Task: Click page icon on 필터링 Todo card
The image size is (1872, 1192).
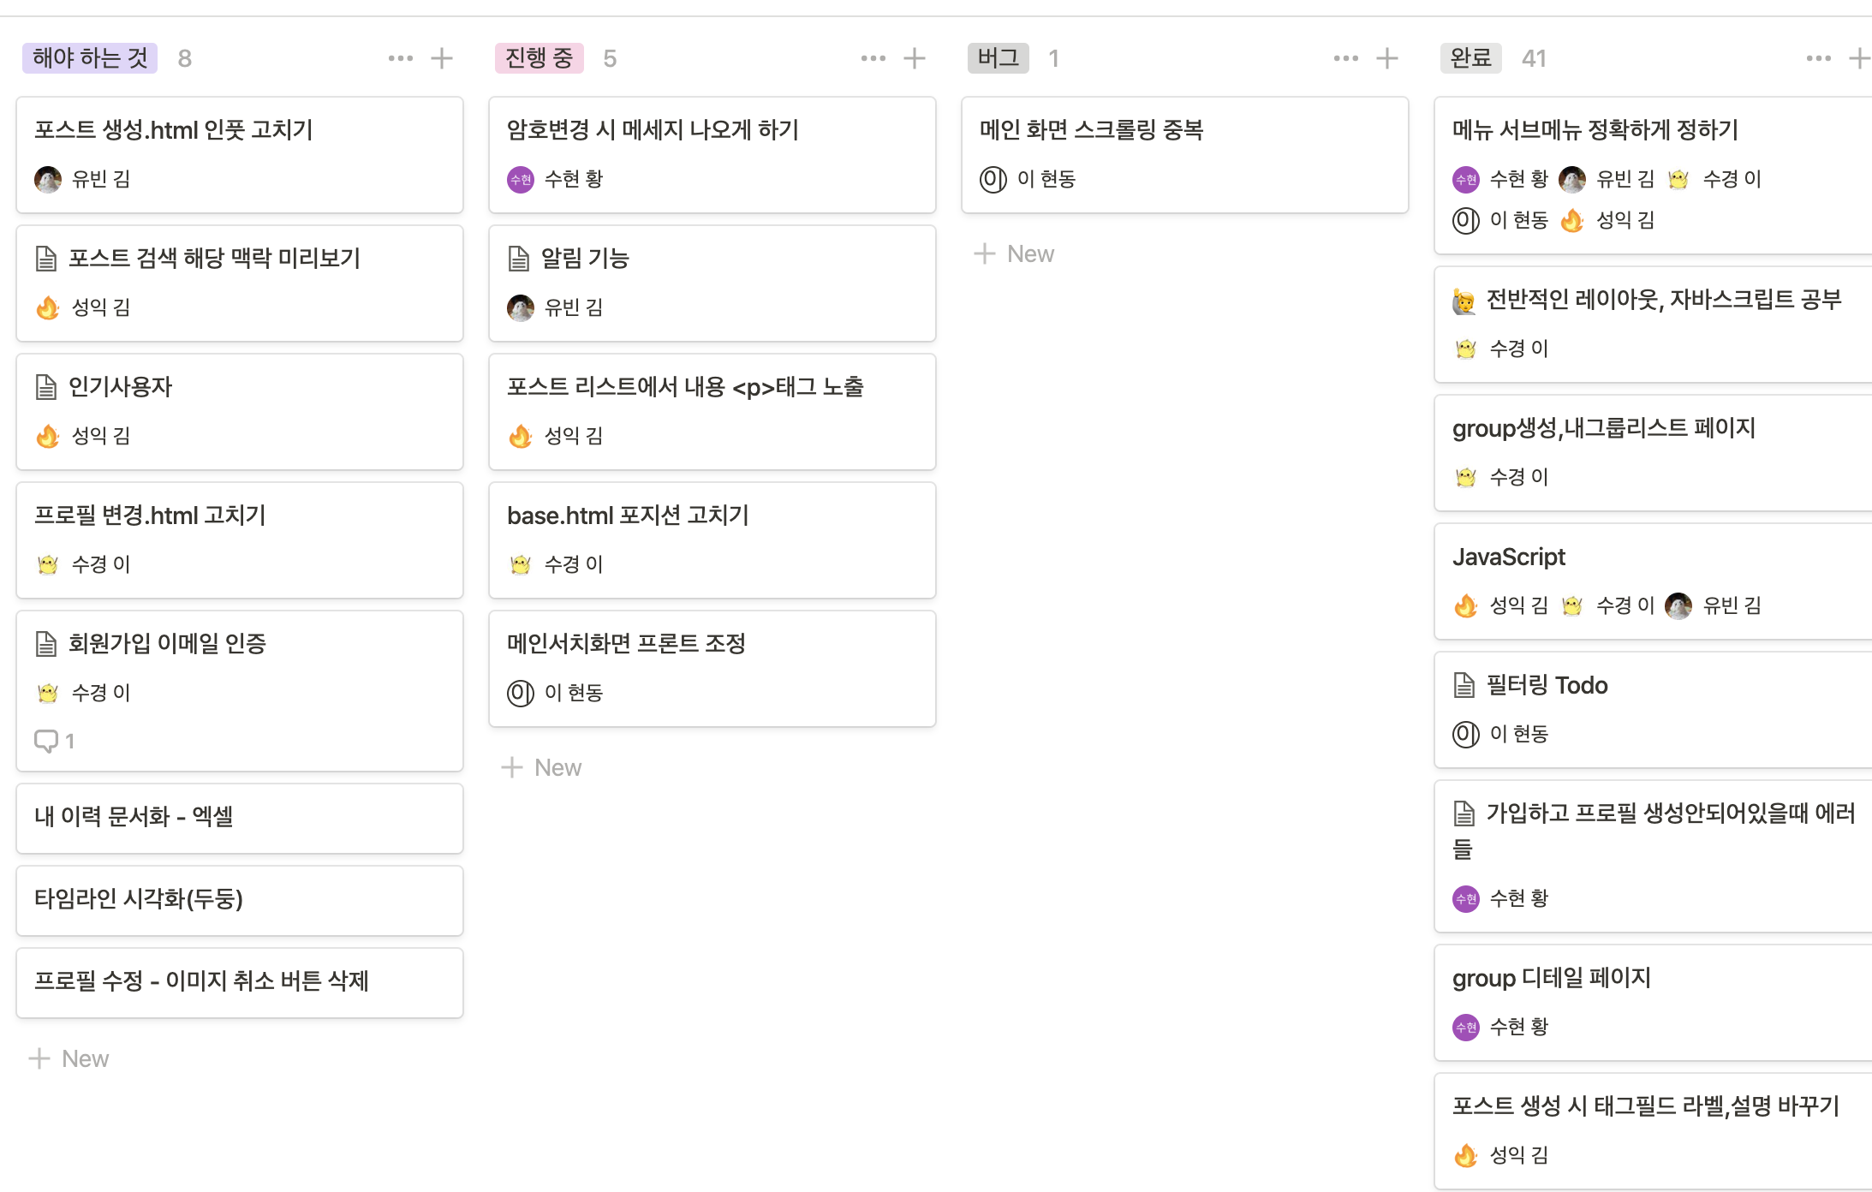Action: 1464,685
